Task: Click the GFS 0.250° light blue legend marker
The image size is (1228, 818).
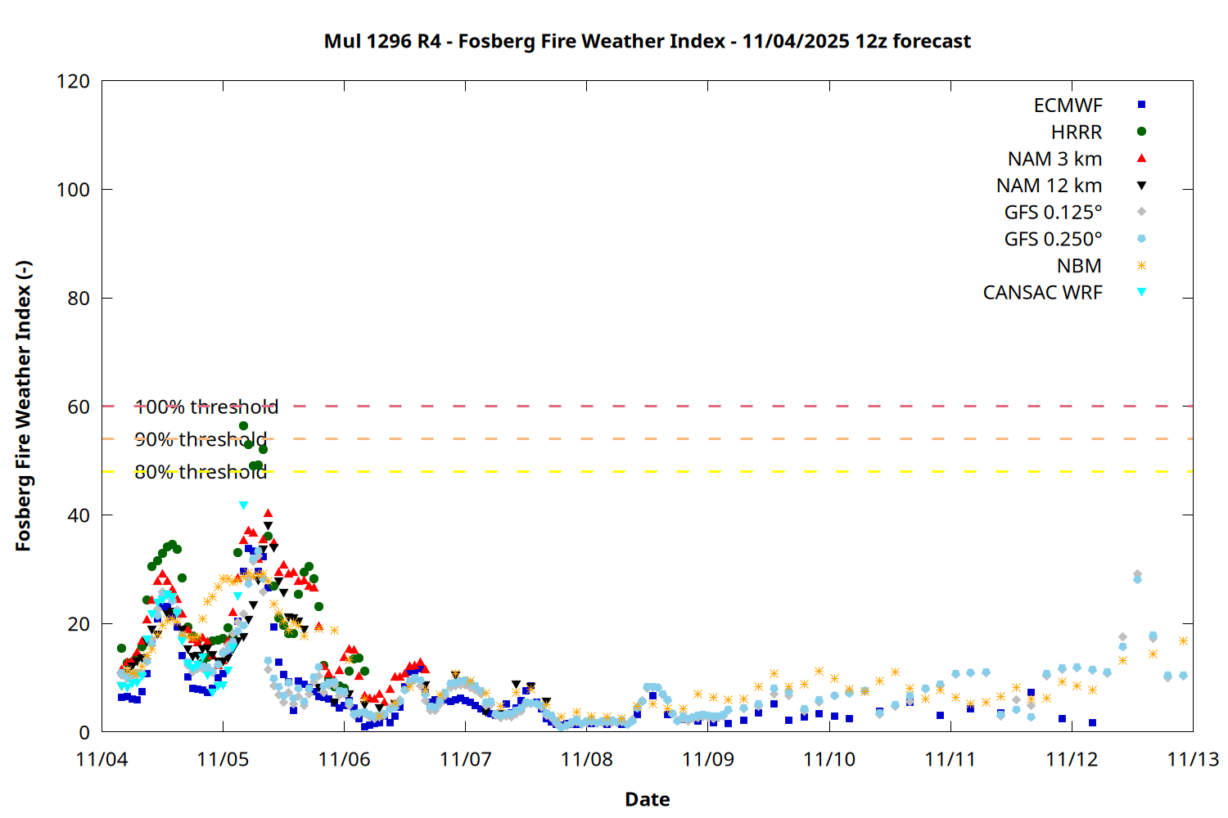Action: point(1141,239)
